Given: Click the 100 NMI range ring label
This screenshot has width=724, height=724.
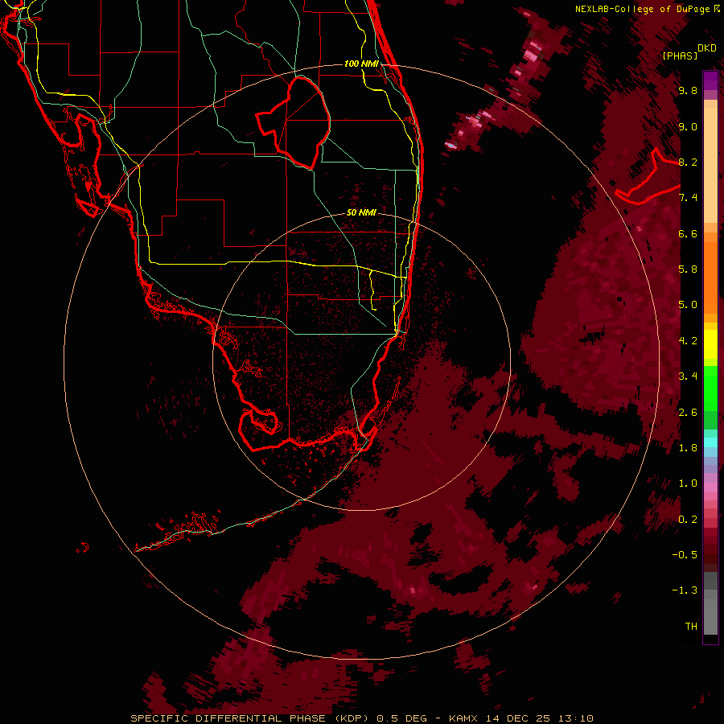Looking at the screenshot, I should 361,64.
